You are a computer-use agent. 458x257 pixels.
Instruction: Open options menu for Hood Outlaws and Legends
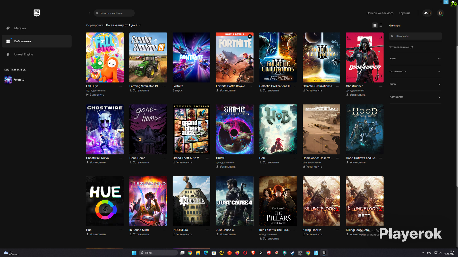click(381, 158)
